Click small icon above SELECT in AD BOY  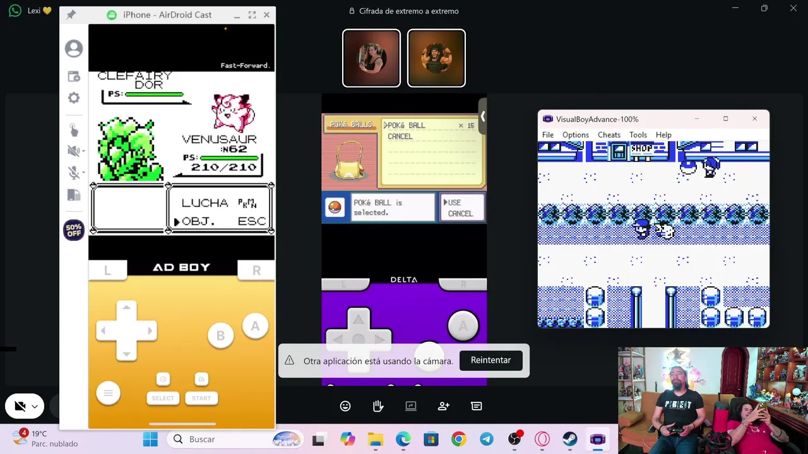tap(163, 379)
